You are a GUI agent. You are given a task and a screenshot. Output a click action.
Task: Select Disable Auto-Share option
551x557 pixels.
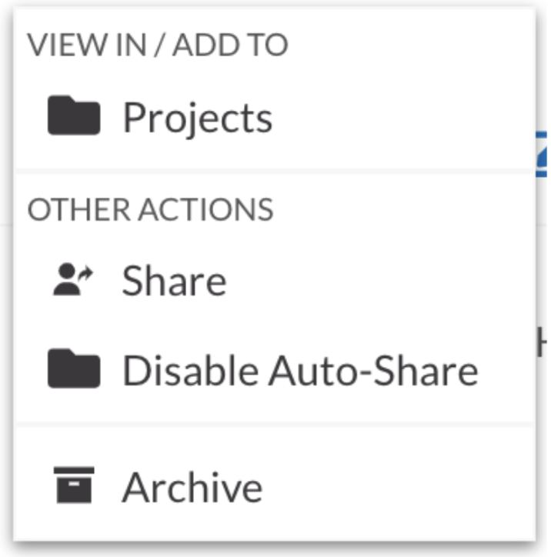point(274,370)
